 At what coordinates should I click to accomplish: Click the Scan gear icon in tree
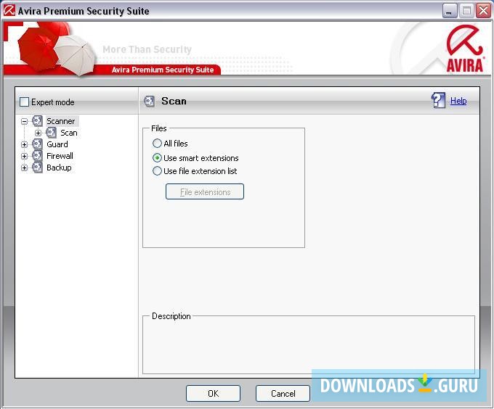tap(51, 133)
